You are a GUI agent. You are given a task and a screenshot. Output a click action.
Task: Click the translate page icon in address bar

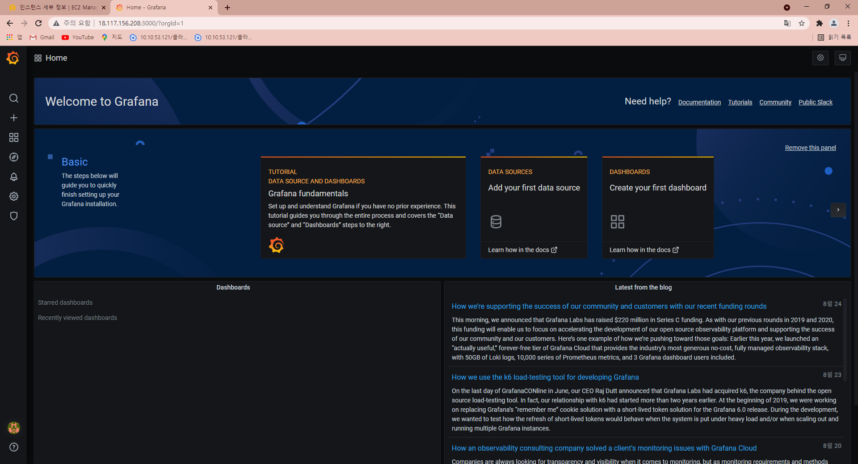(787, 23)
